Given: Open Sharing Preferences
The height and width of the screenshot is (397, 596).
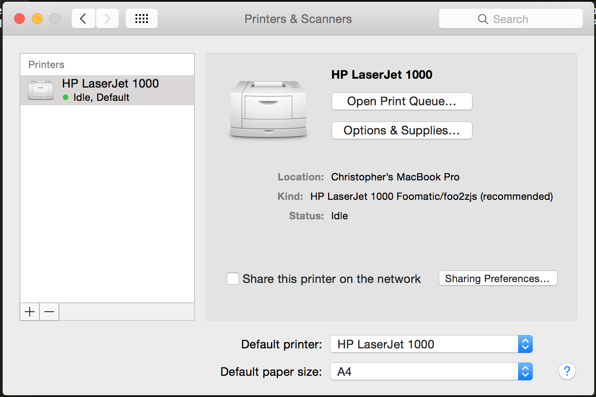Looking at the screenshot, I should click(498, 279).
